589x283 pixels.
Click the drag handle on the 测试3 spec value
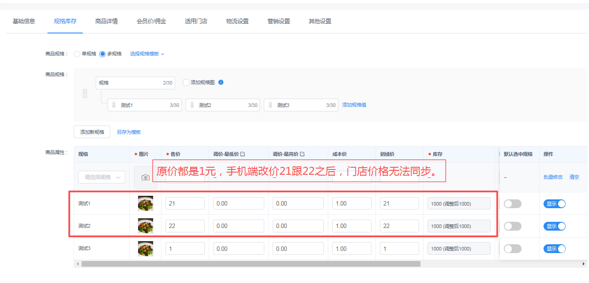[270, 105]
